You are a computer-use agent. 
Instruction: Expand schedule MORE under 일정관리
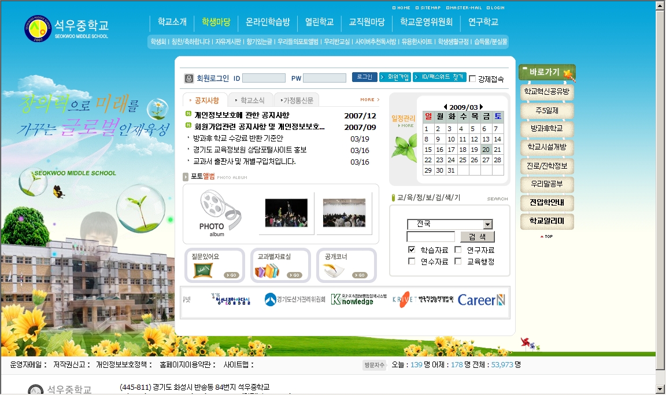pyautogui.click(x=406, y=125)
